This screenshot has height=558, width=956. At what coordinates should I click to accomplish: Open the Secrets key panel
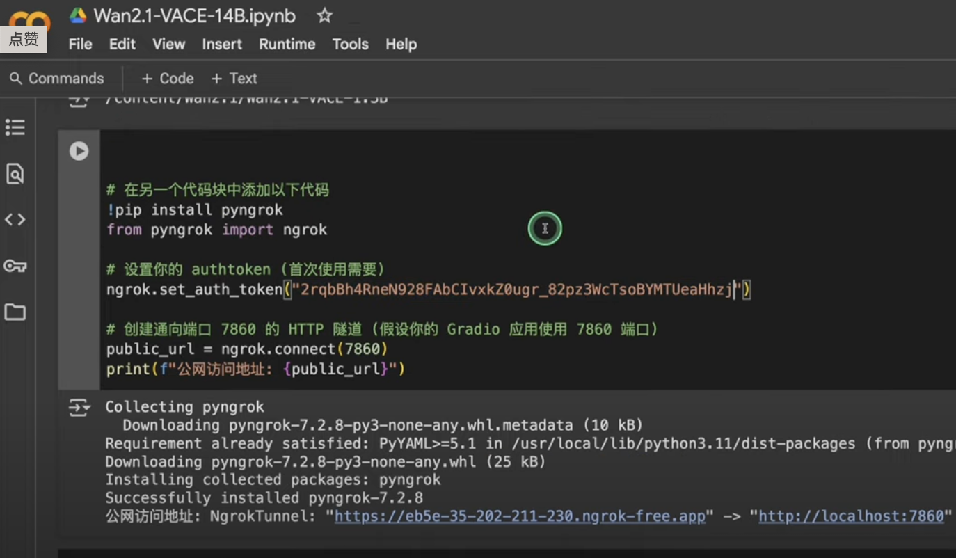(x=15, y=266)
